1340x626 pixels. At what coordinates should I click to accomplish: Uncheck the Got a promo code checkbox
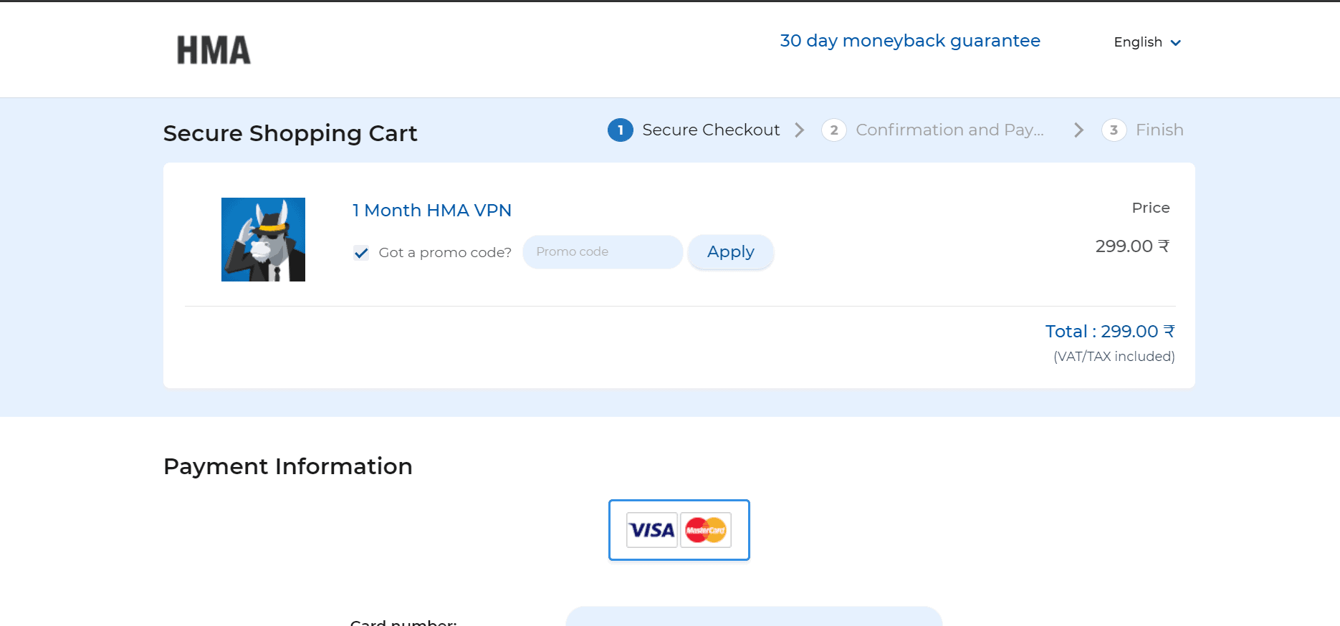click(361, 253)
